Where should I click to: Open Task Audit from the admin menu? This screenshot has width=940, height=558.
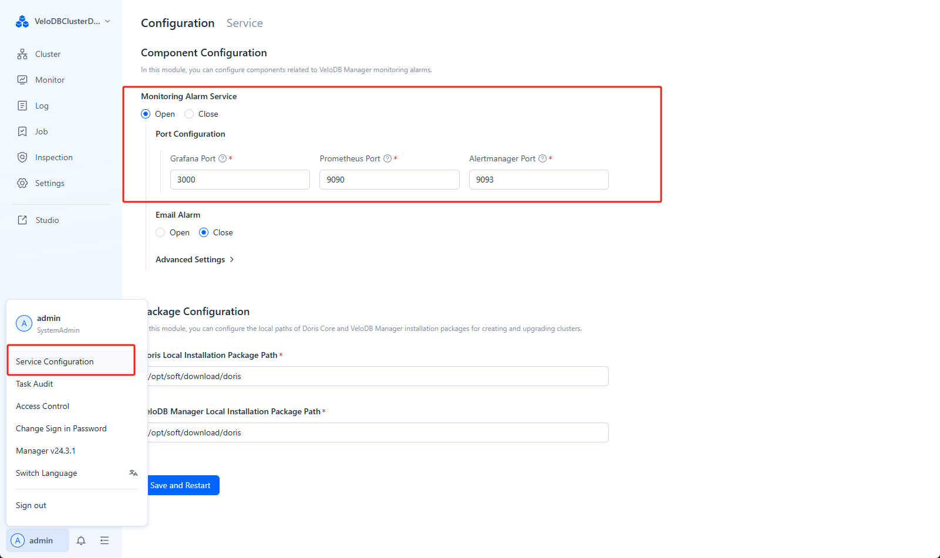click(x=34, y=384)
